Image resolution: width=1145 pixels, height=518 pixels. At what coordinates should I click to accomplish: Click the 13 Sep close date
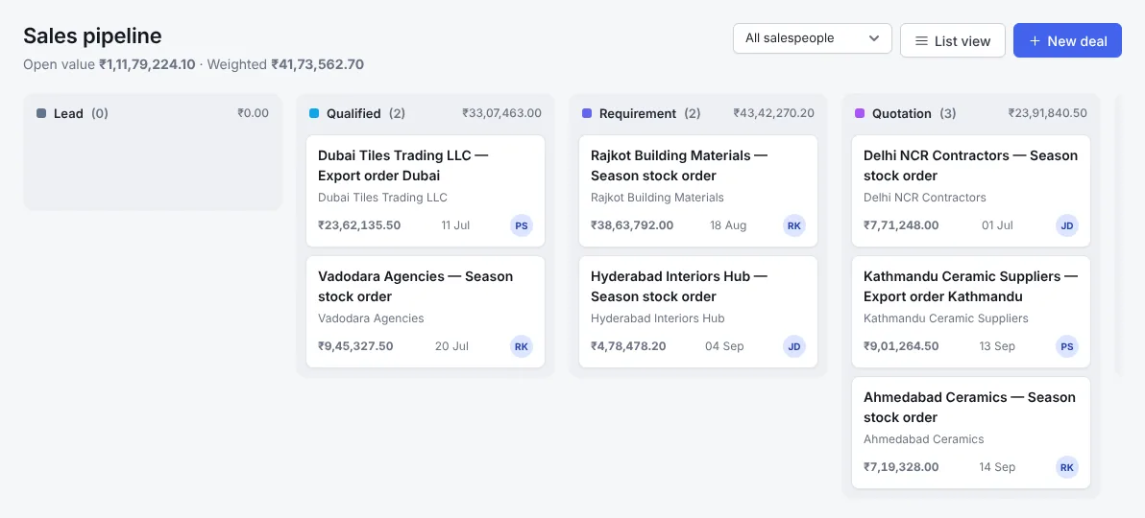point(997,346)
